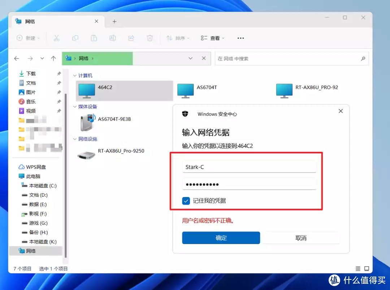The width and height of the screenshot is (390, 290).
Task: Stop loading with address bar X button
Action: click(204, 58)
